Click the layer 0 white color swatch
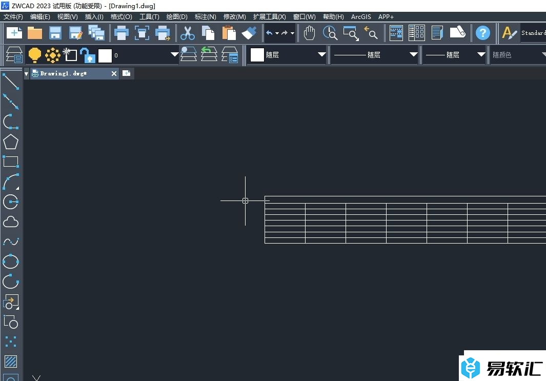Viewport: 546px width, 381px height. (x=105, y=55)
